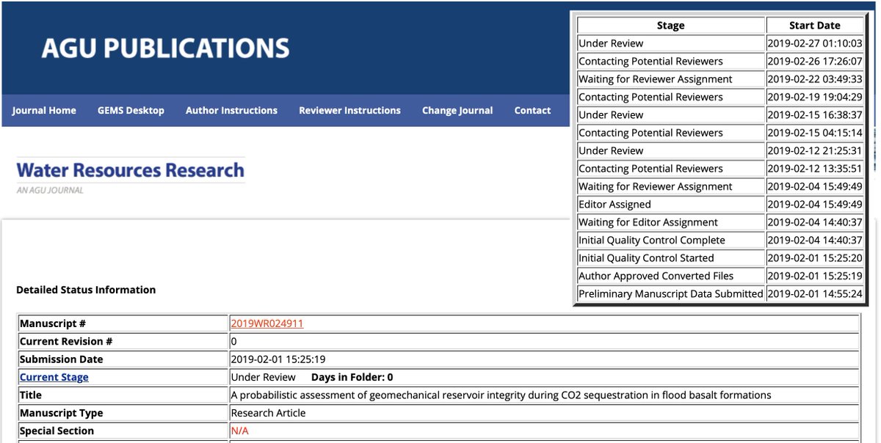Viewport: 881px width, 443px height.
Task: Go to GEMS Desktop in navigation bar
Action: (x=131, y=111)
